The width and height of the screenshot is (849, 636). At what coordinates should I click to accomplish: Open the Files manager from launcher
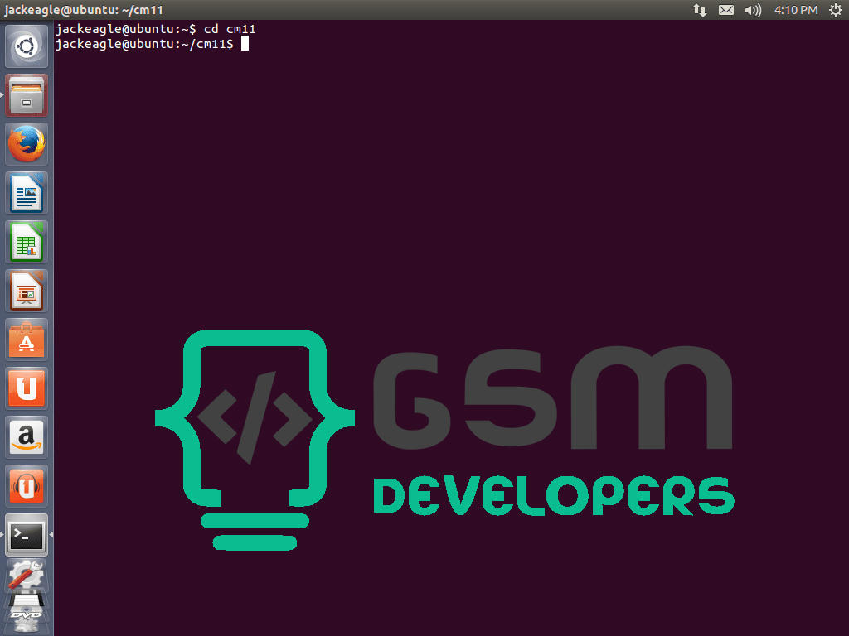click(27, 96)
